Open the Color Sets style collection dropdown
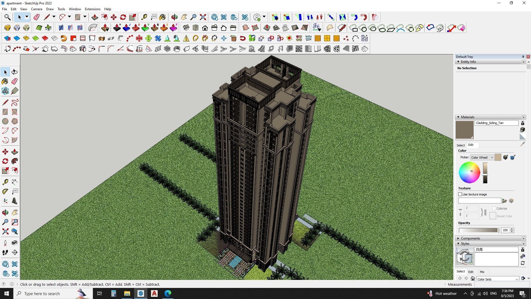 [498, 279]
